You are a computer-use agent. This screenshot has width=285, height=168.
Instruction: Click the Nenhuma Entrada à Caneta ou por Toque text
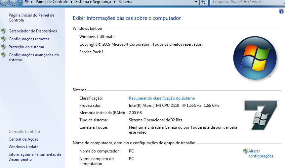coord(183,130)
